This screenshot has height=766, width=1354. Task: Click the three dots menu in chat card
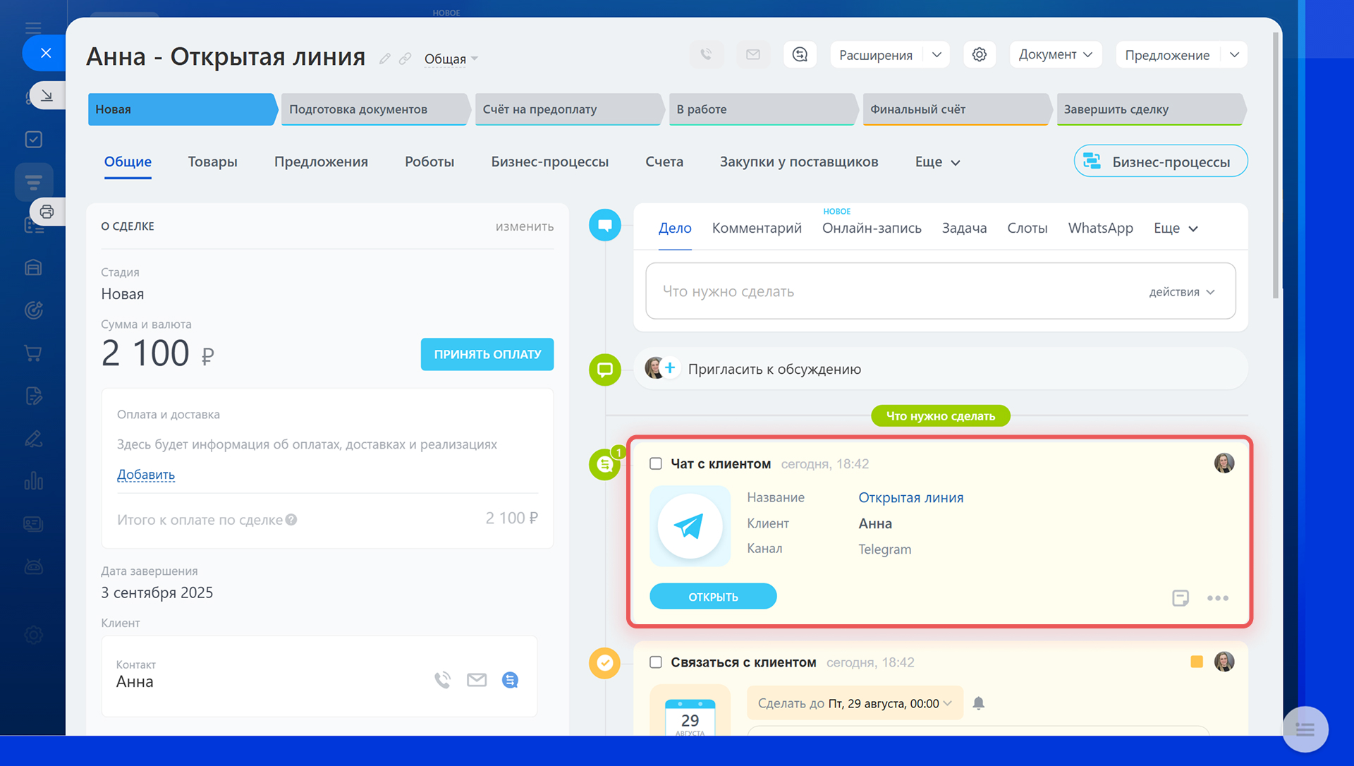pyautogui.click(x=1217, y=598)
